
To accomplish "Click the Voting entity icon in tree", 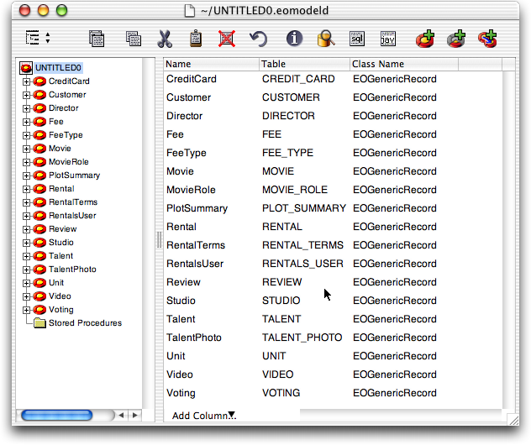I will click(x=39, y=310).
